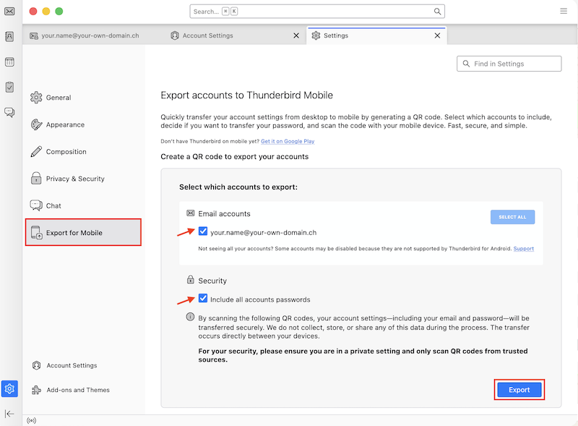Open the Mail space icon in sidebar
This screenshot has height=426, width=578.
[x=9, y=12]
